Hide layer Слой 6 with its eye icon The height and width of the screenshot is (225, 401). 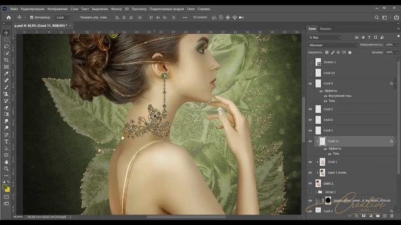coord(310,120)
